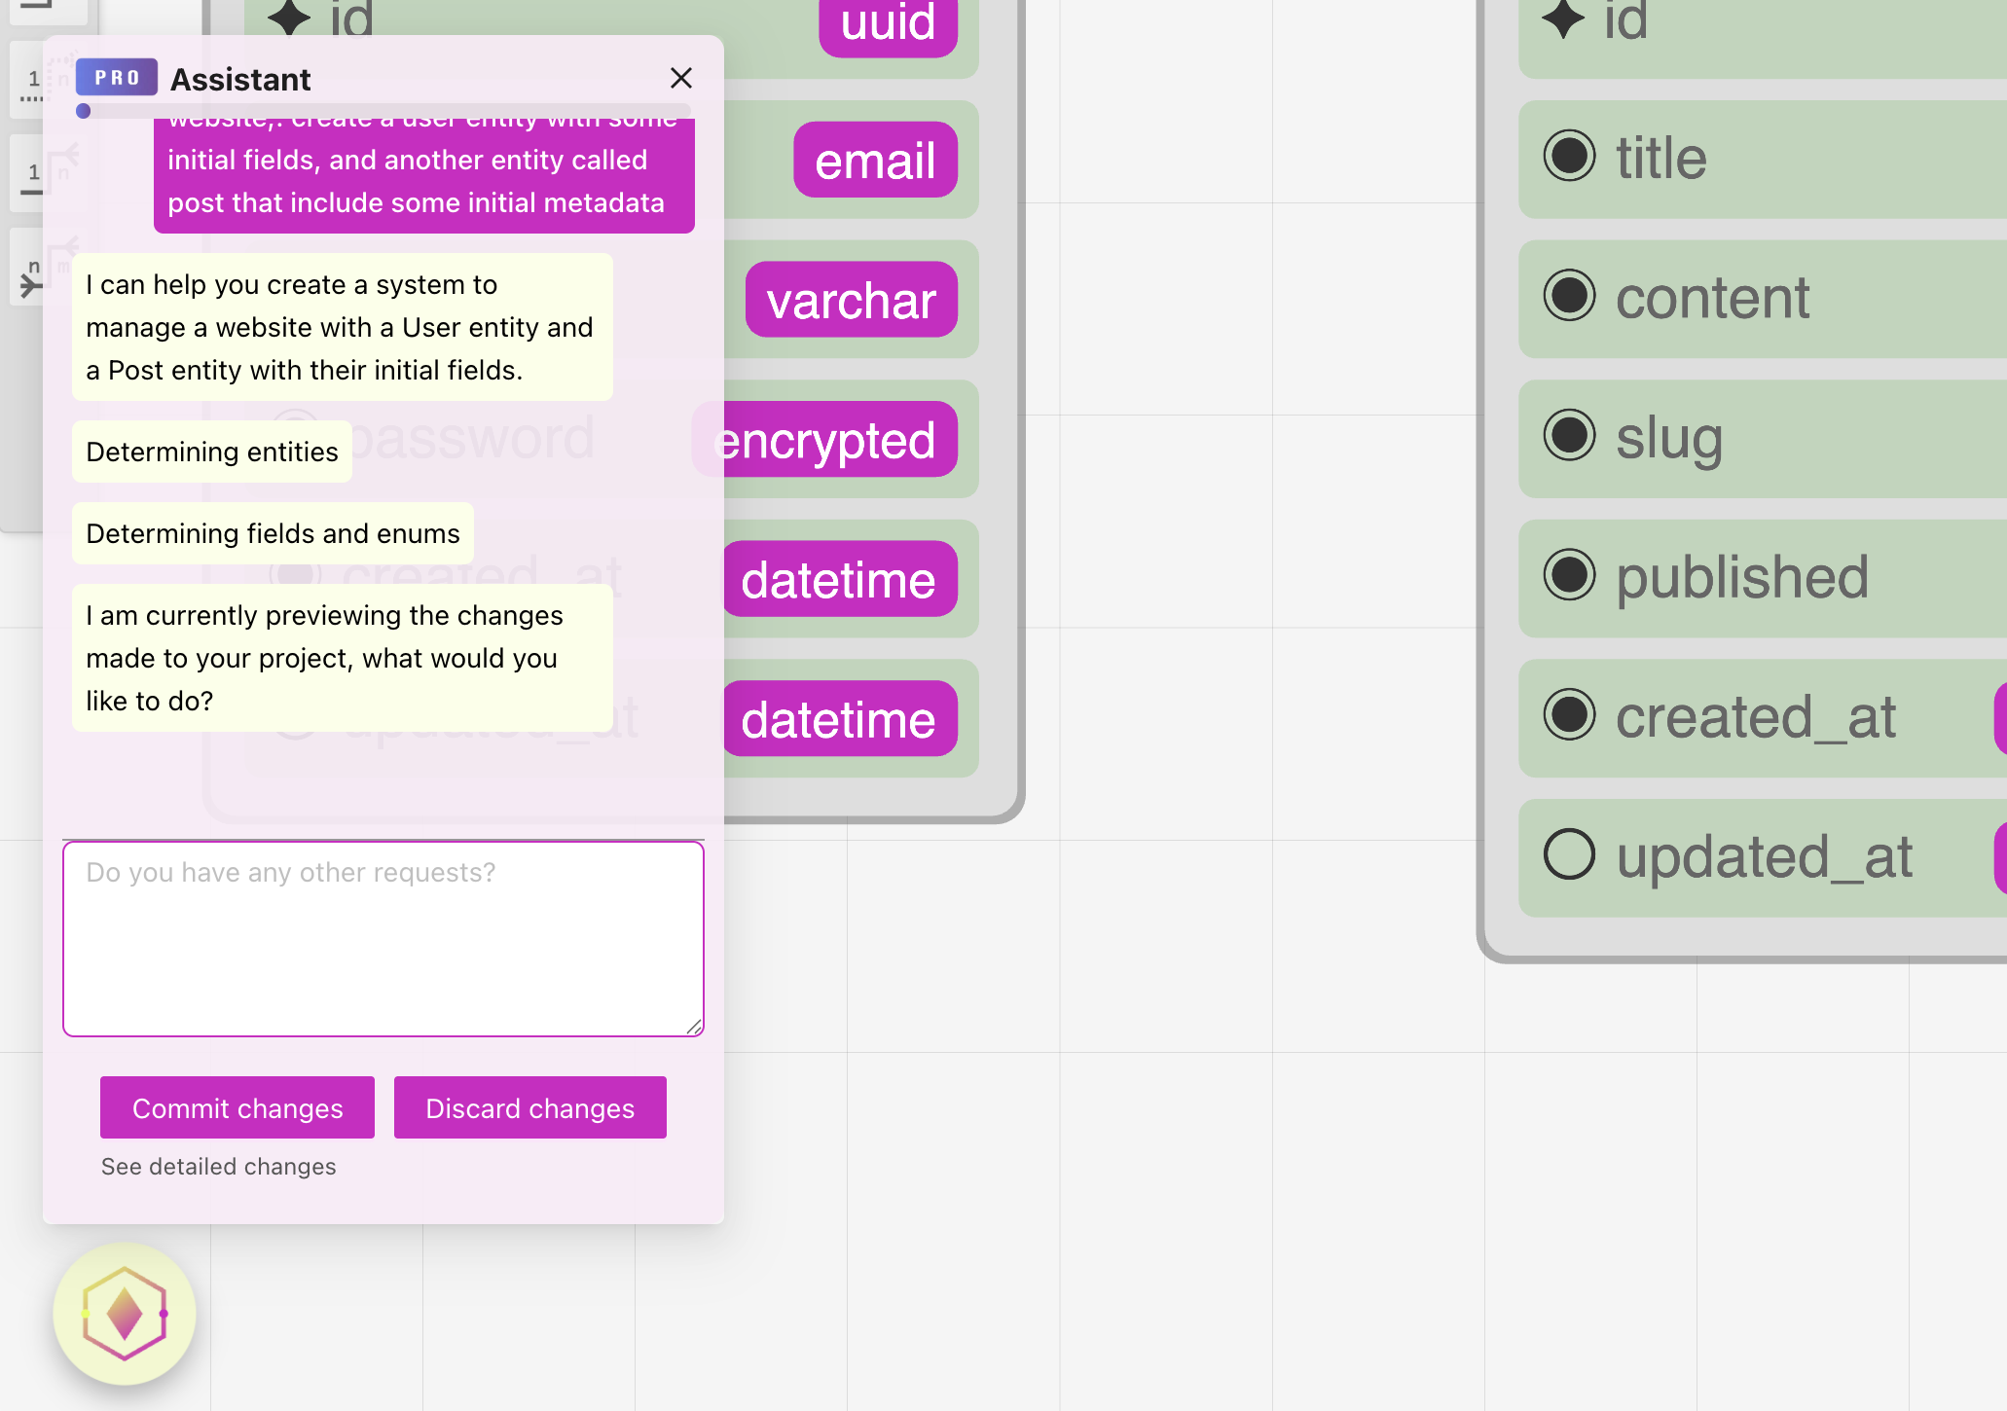Toggle the empty updated_at radio indicator
Image resolution: width=2007 pixels, height=1411 pixels.
pyautogui.click(x=1569, y=854)
